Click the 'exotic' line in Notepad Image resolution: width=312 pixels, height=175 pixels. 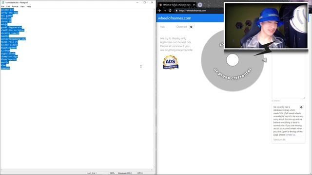click(x=5, y=62)
